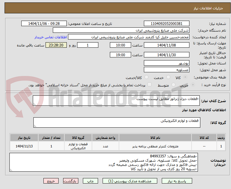Image resolution: width=231 pixels, height=189 pixels.
Task: Toggle the اسناد خزانه اسلامی payment checkbox
Action: [149, 84]
